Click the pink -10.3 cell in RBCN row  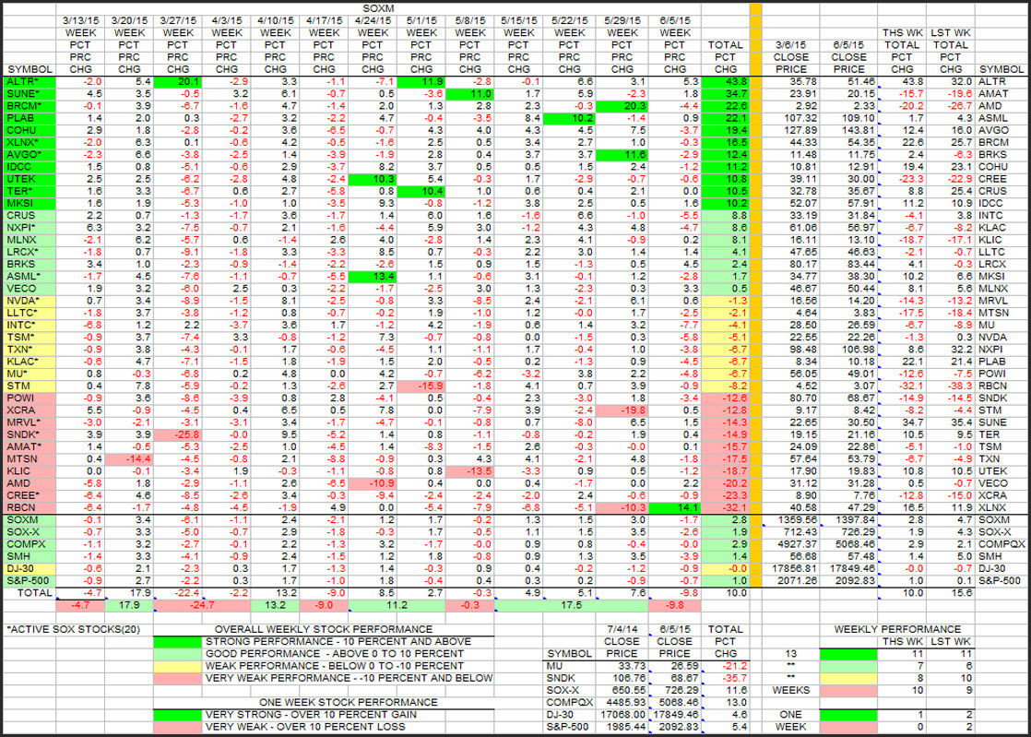point(622,507)
